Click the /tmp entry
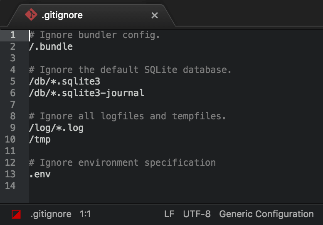This screenshot has height=225, width=323. [x=40, y=140]
